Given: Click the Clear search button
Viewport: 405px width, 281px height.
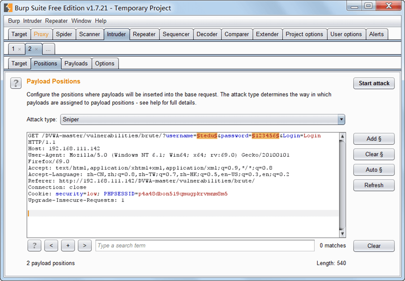Looking at the screenshot, I should tap(374, 246).
